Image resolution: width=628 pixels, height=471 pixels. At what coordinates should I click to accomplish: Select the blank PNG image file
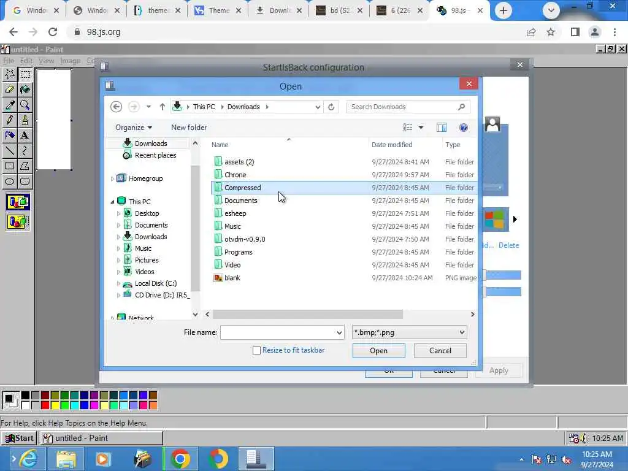pyautogui.click(x=345, y=278)
